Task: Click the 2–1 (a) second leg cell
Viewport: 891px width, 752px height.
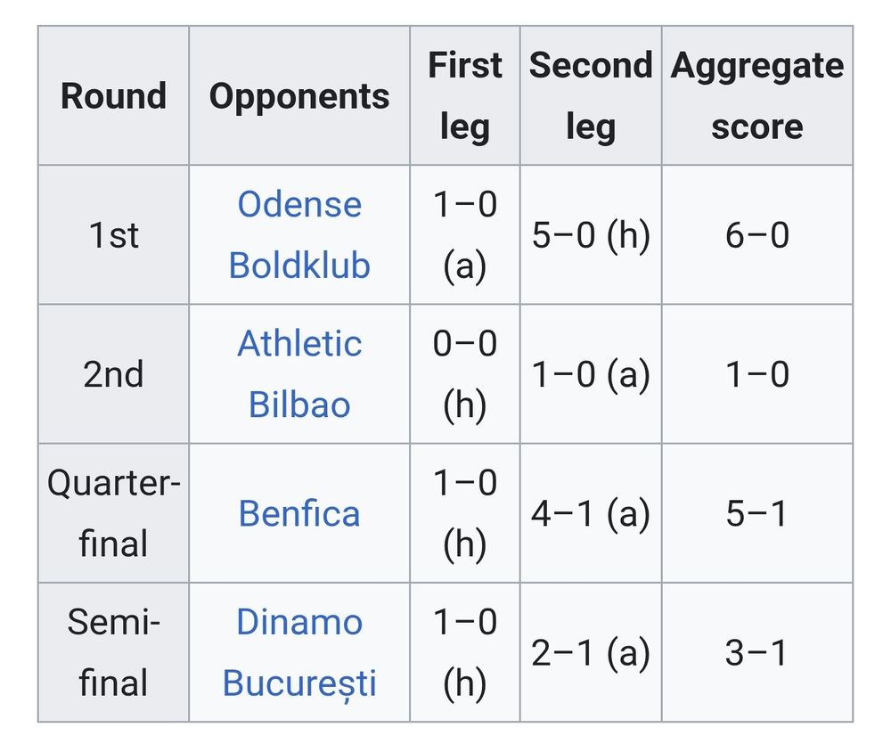Action: [x=591, y=652]
